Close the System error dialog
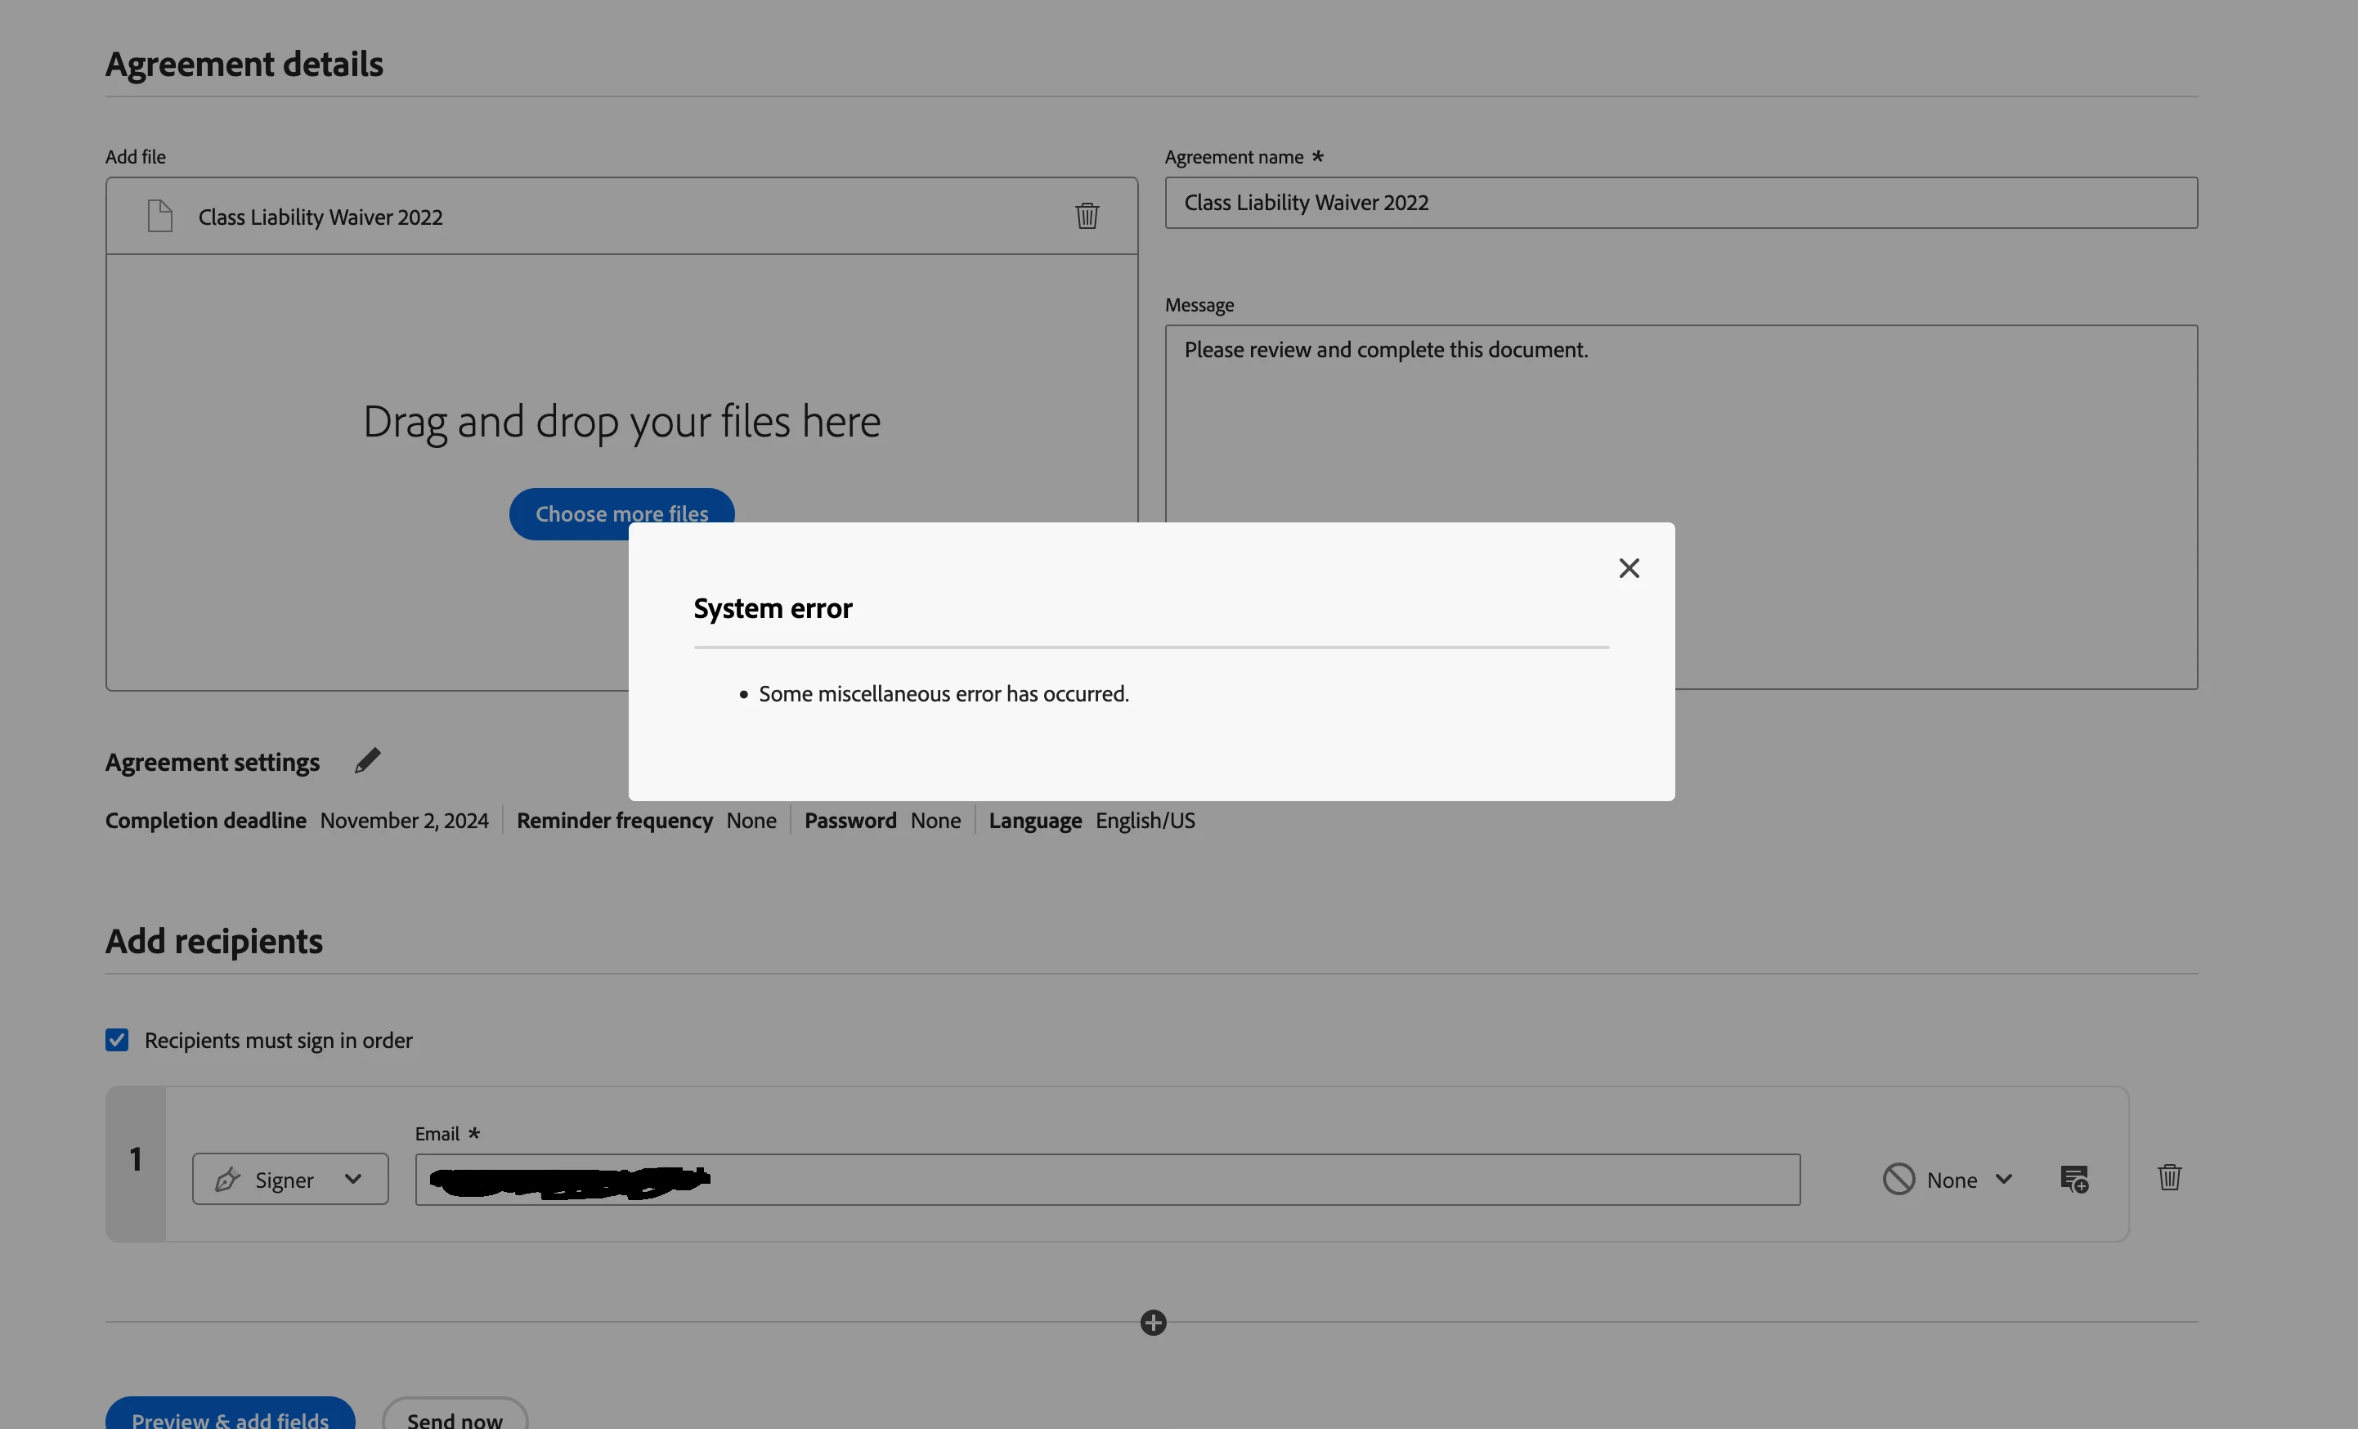Image resolution: width=2358 pixels, height=1429 pixels. (1629, 568)
